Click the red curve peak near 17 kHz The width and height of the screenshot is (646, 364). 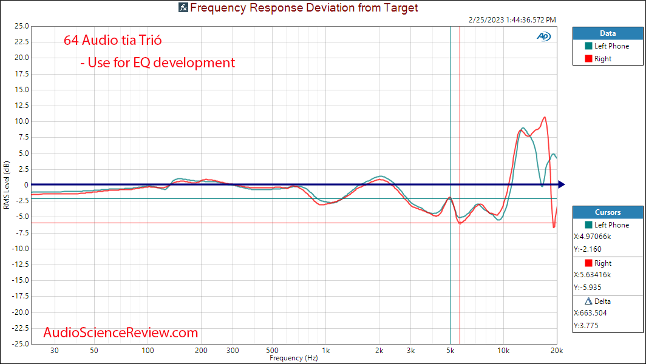pyautogui.click(x=545, y=117)
